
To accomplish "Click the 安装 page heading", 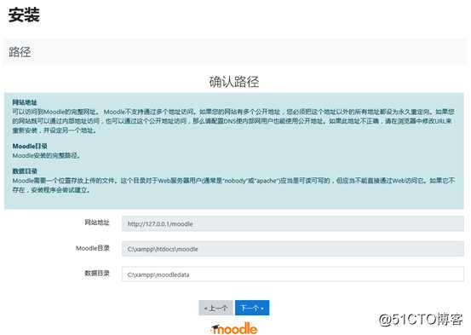I will 24,14.
